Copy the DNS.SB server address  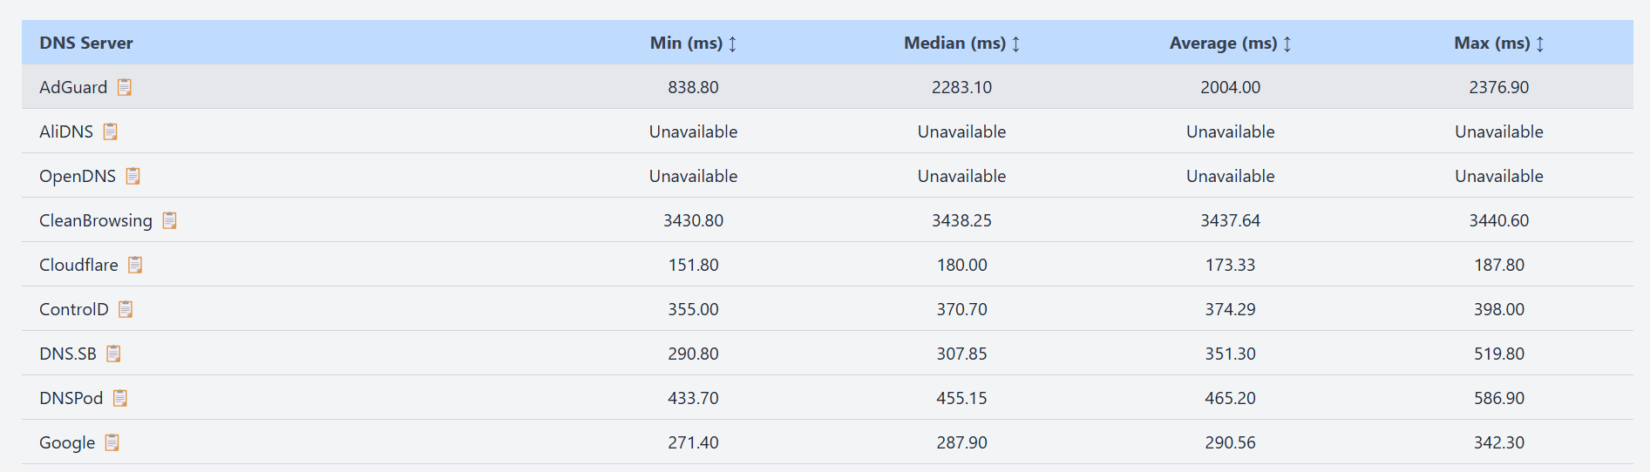pyautogui.click(x=113, y=354)
